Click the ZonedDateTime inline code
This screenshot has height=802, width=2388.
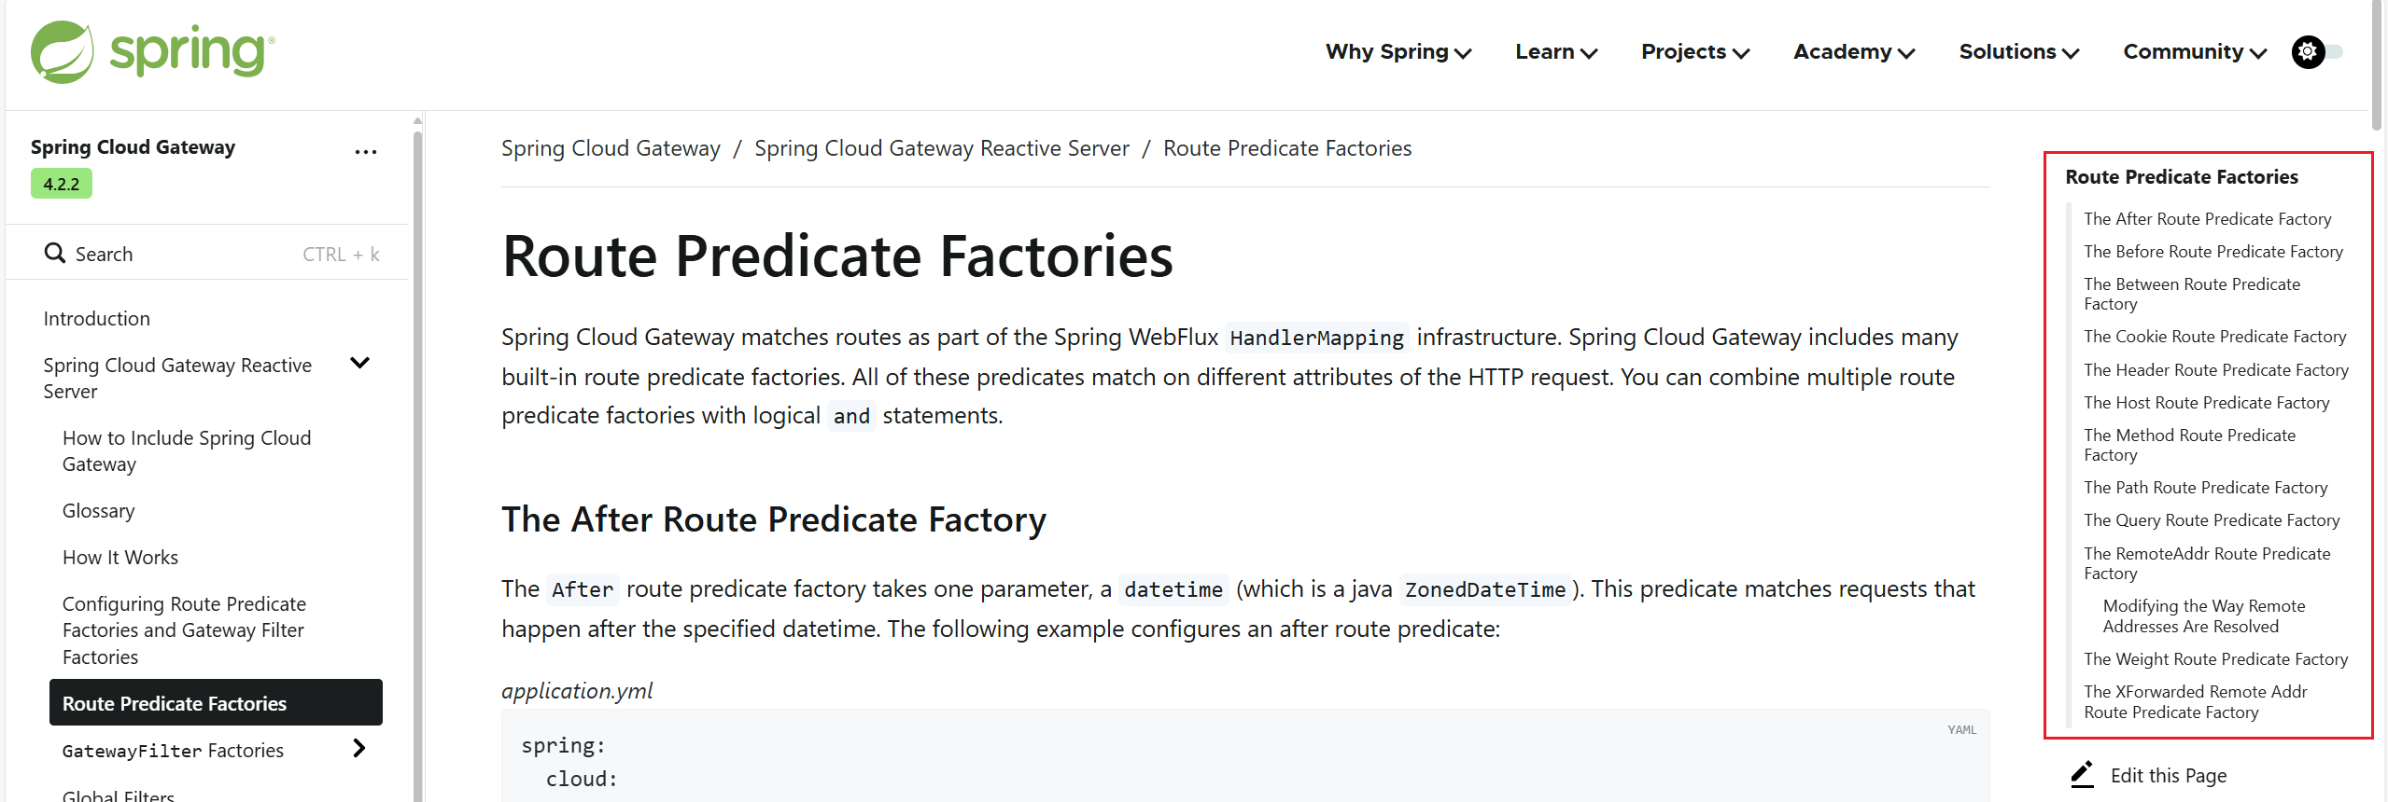1484,589
